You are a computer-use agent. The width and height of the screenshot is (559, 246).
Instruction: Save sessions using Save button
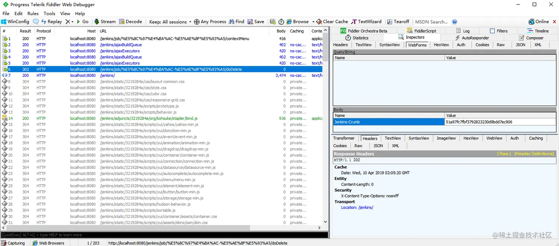[256, 22]
